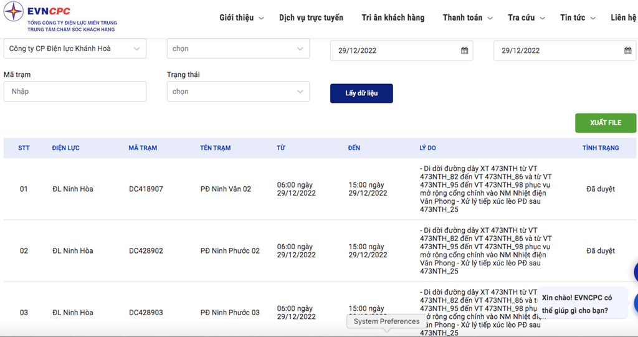The width and height of the screenshot is (638, 337).
Task: Expand the Giới thiệu menu
Action: 241,17
